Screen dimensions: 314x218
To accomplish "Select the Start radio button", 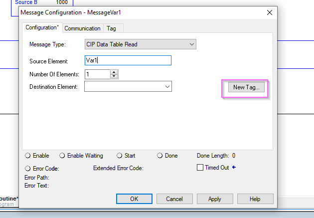I will (119, 156).
